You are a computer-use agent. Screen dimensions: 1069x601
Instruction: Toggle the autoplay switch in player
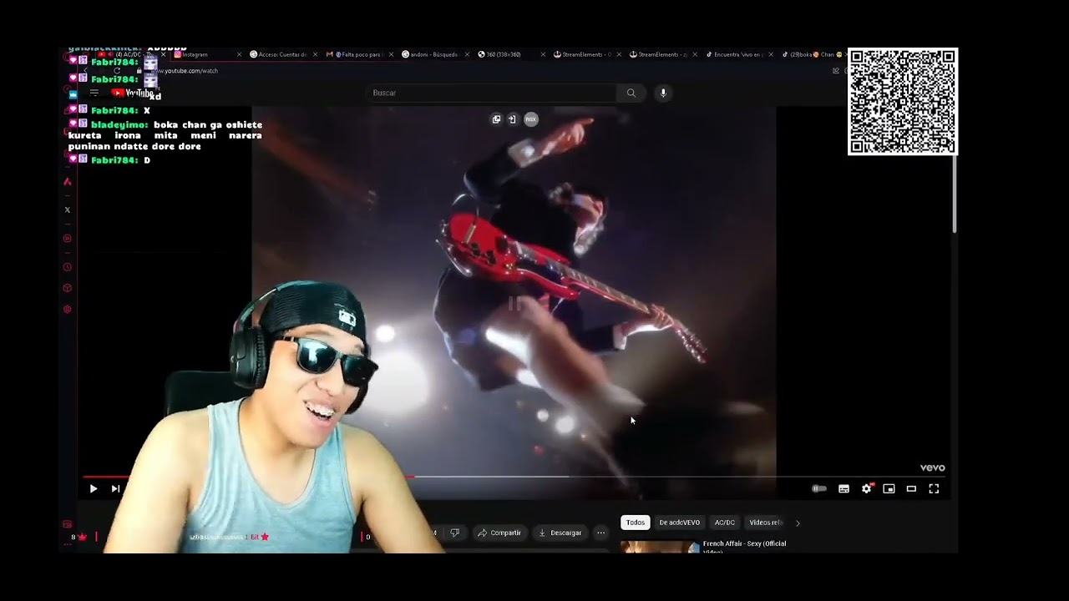(x=819, y=489)
